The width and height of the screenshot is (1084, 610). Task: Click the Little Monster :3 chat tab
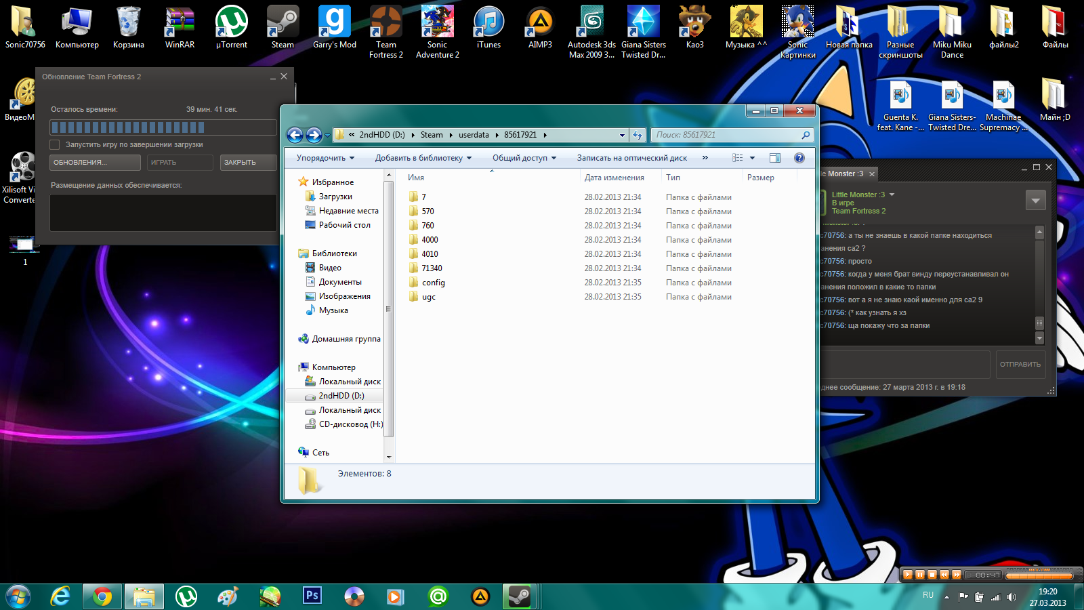[x=844, y=174]
